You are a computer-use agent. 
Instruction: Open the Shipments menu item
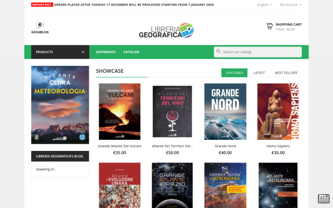pyautogui.click(x=105, y=52)
